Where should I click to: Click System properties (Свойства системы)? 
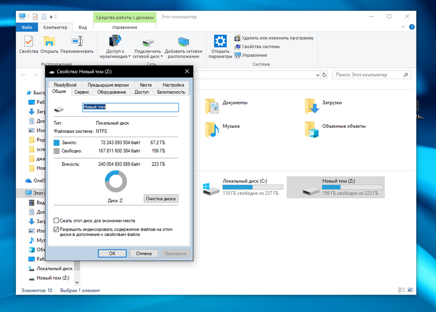pos(257,47)
